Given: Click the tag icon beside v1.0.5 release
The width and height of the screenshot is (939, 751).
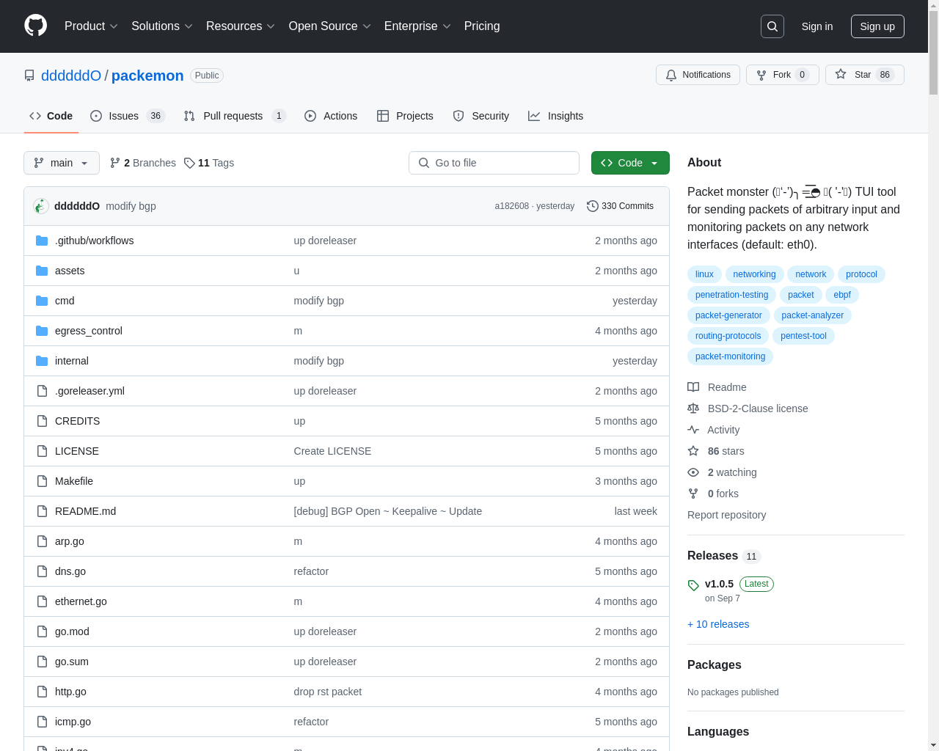Looking at the screenshot, I should coord(693,585).
